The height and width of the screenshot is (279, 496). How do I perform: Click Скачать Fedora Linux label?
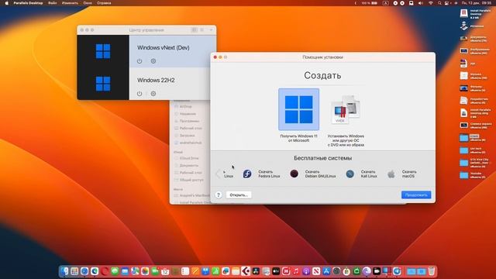(x=269, y=174)
